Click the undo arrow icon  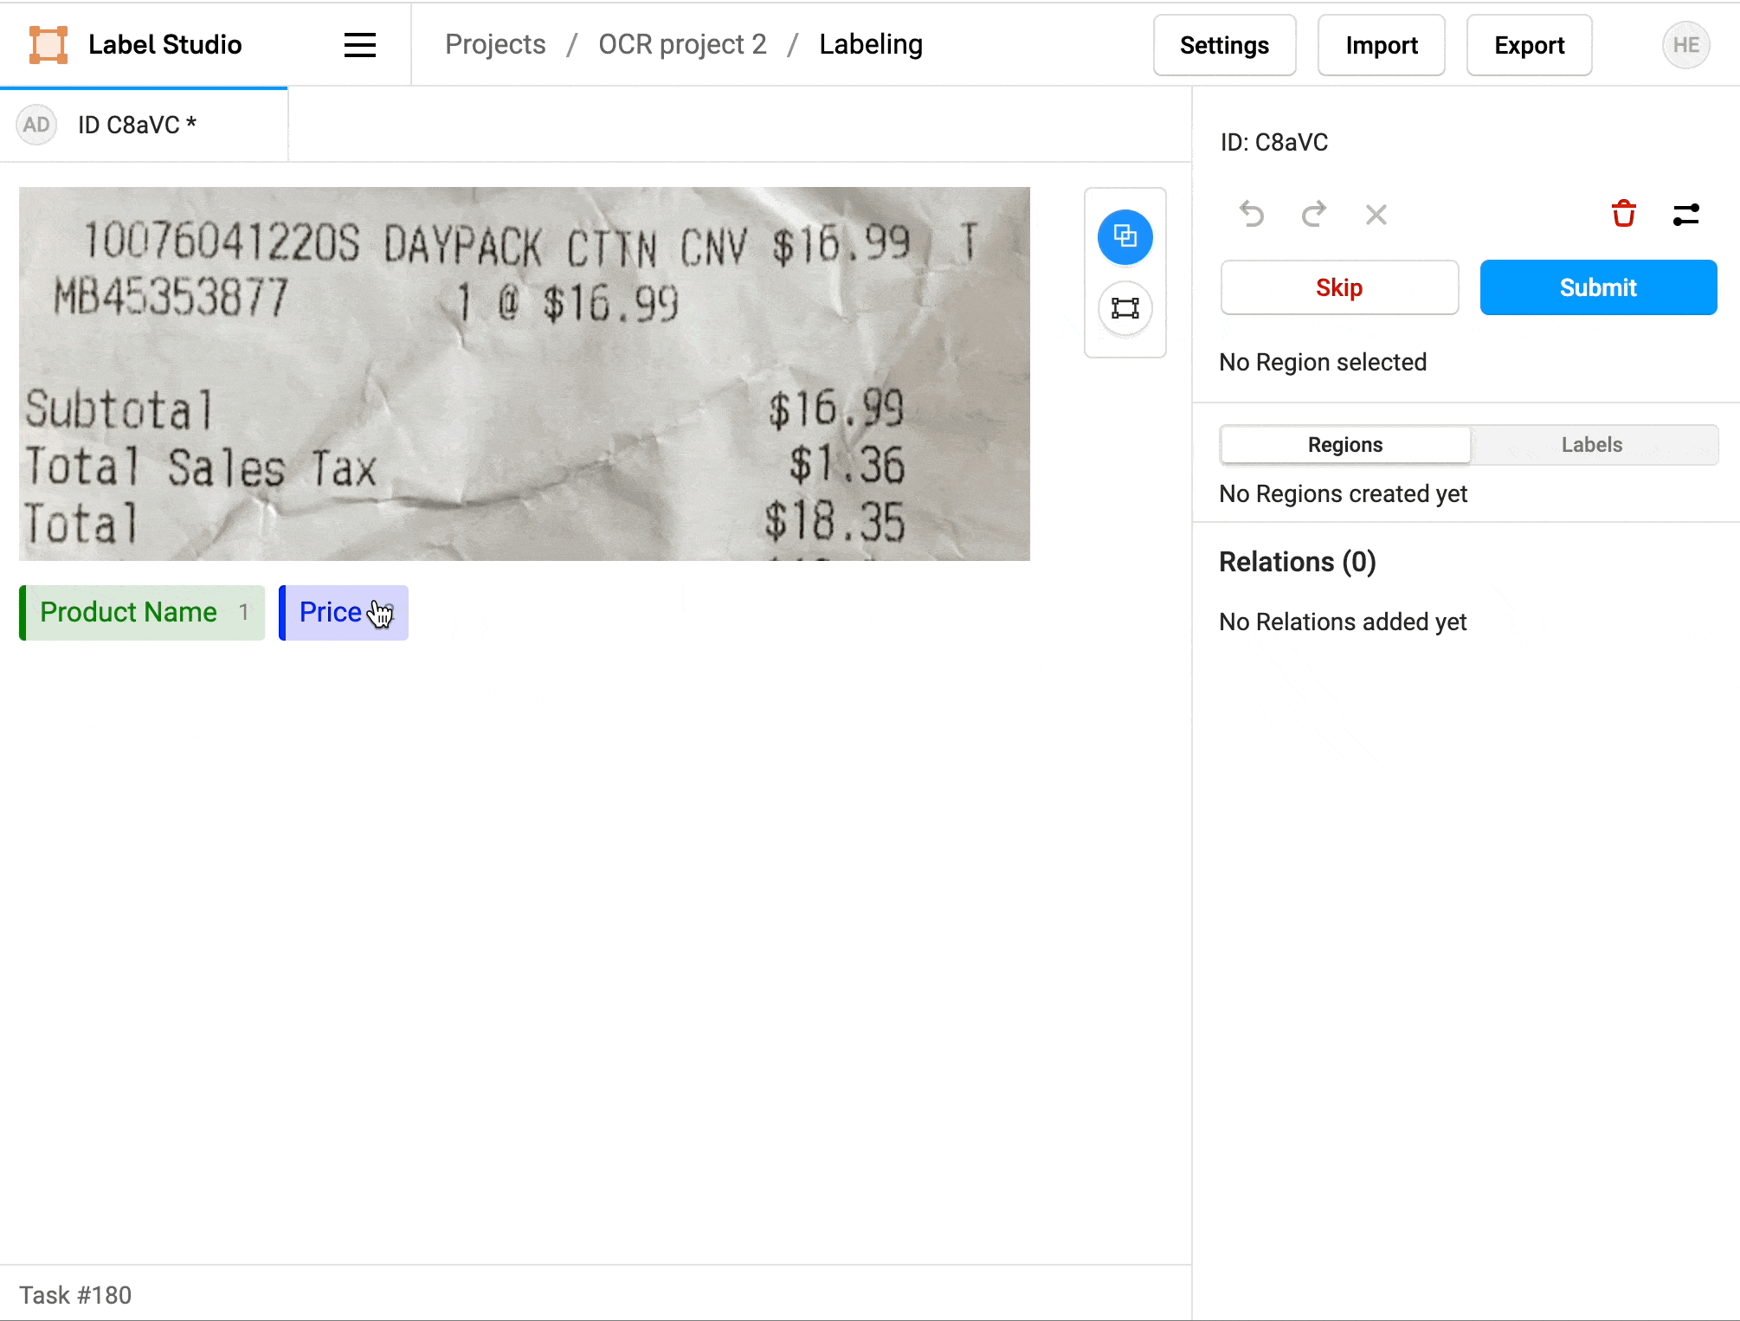pyautogui.click(x=1252, y=214)
